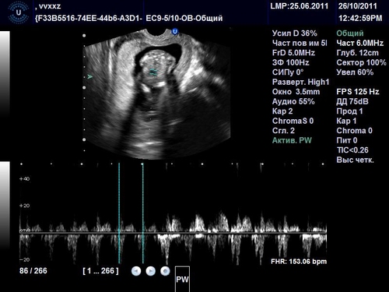Click the 'FHR: 153.06 bpm' readout

299,262
